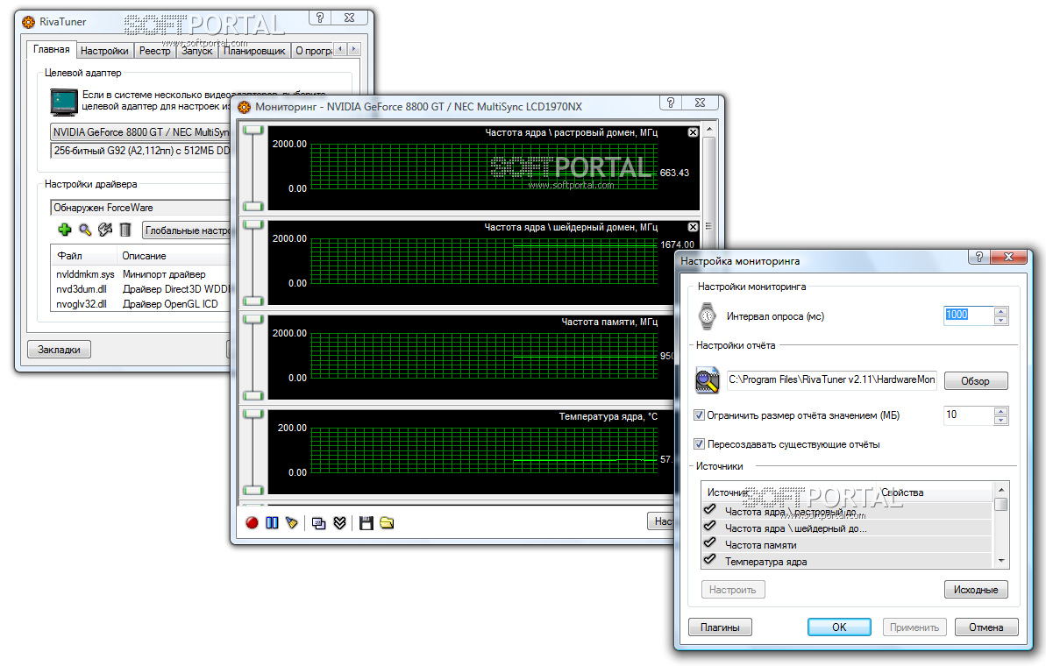Toggle Пересоздавать существующие отчёты checkbox
This screenshot has width=1046, height=666.
click(699, 444)
